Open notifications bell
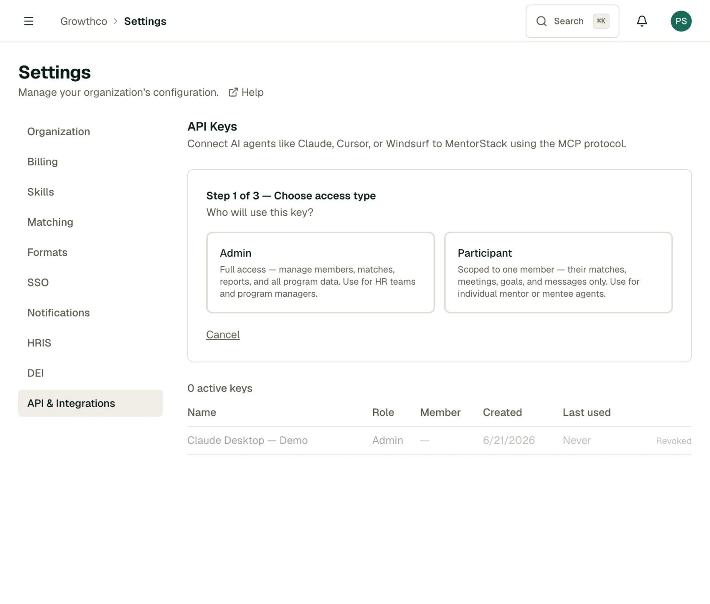This screenshot has width=710, height=604. coord(642,21)
